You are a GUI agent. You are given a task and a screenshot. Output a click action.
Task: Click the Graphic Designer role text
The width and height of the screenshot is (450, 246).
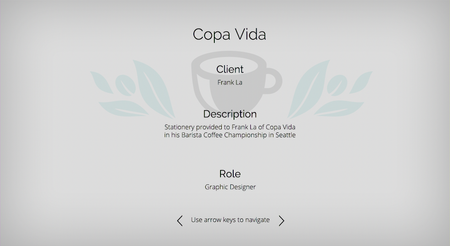[x=230, y=187]
